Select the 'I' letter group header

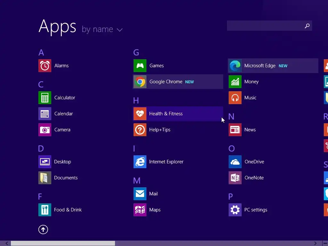pyautogui.click(x=134, y=149)
